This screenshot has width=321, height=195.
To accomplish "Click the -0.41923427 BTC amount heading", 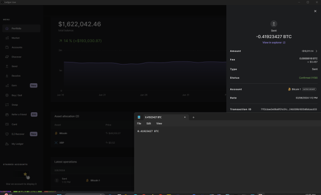I will click(274, 37).
